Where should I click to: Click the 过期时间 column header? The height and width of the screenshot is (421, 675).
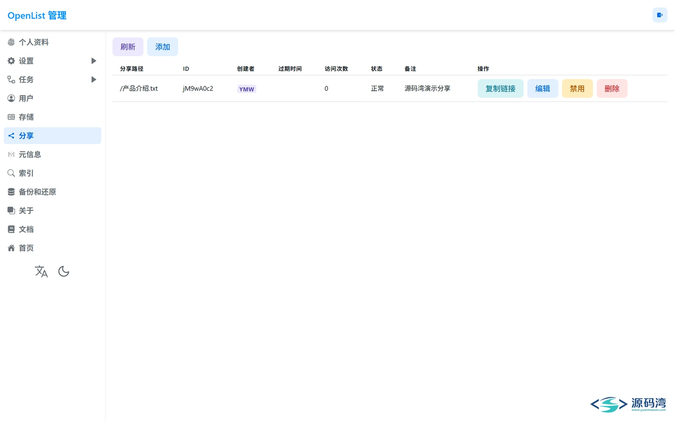290,69
